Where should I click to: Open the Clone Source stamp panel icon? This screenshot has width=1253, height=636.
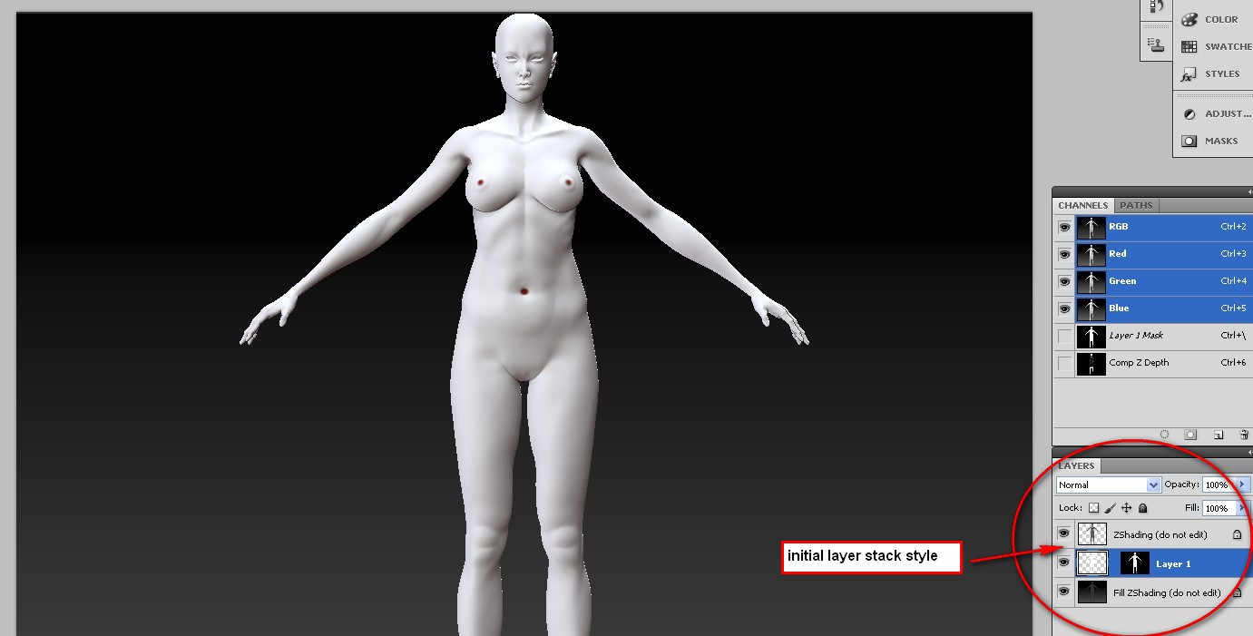click(x=1156, y=45)
